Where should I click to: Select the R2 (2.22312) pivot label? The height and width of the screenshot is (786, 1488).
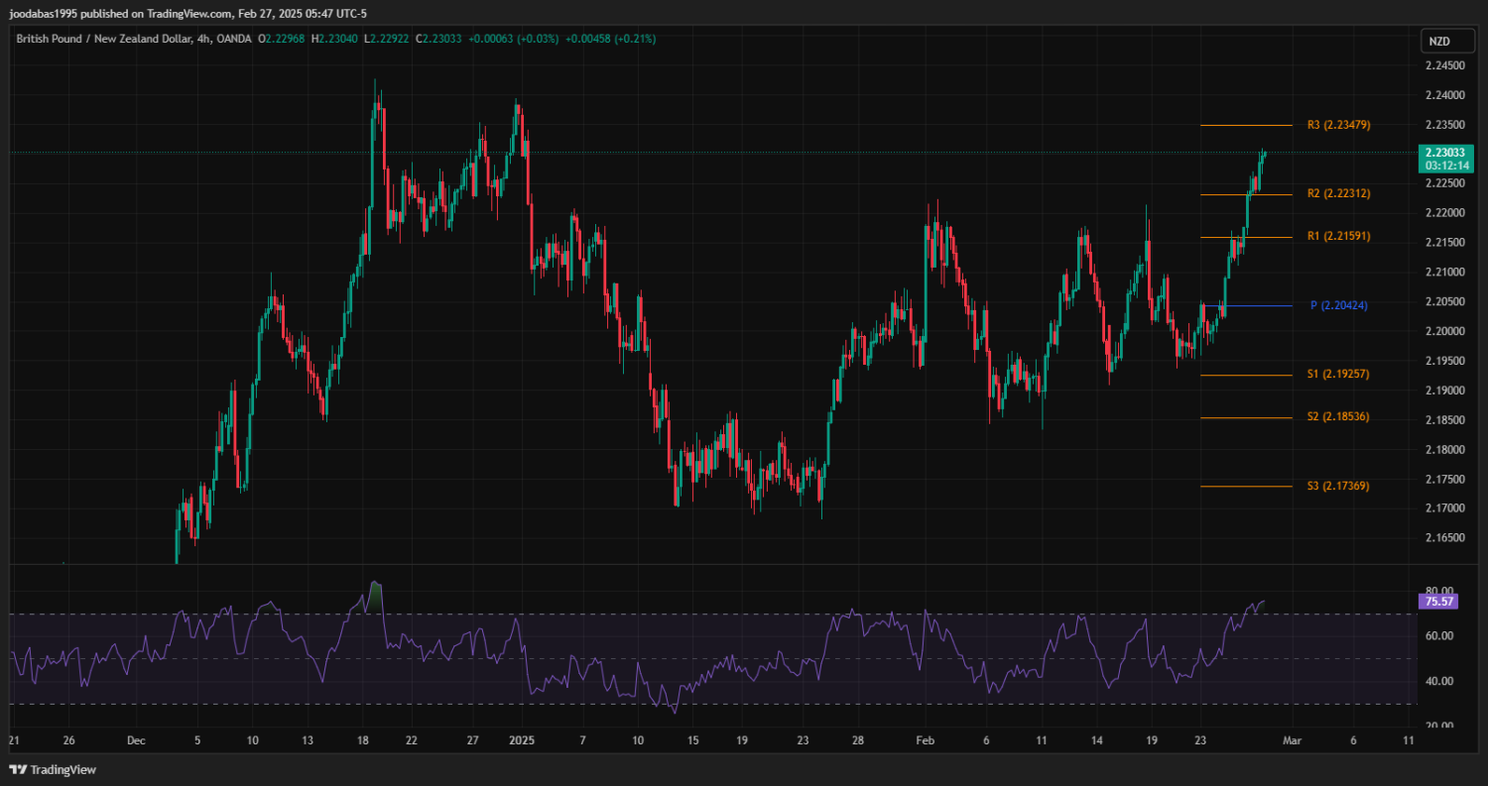(x=1338, y=193)
